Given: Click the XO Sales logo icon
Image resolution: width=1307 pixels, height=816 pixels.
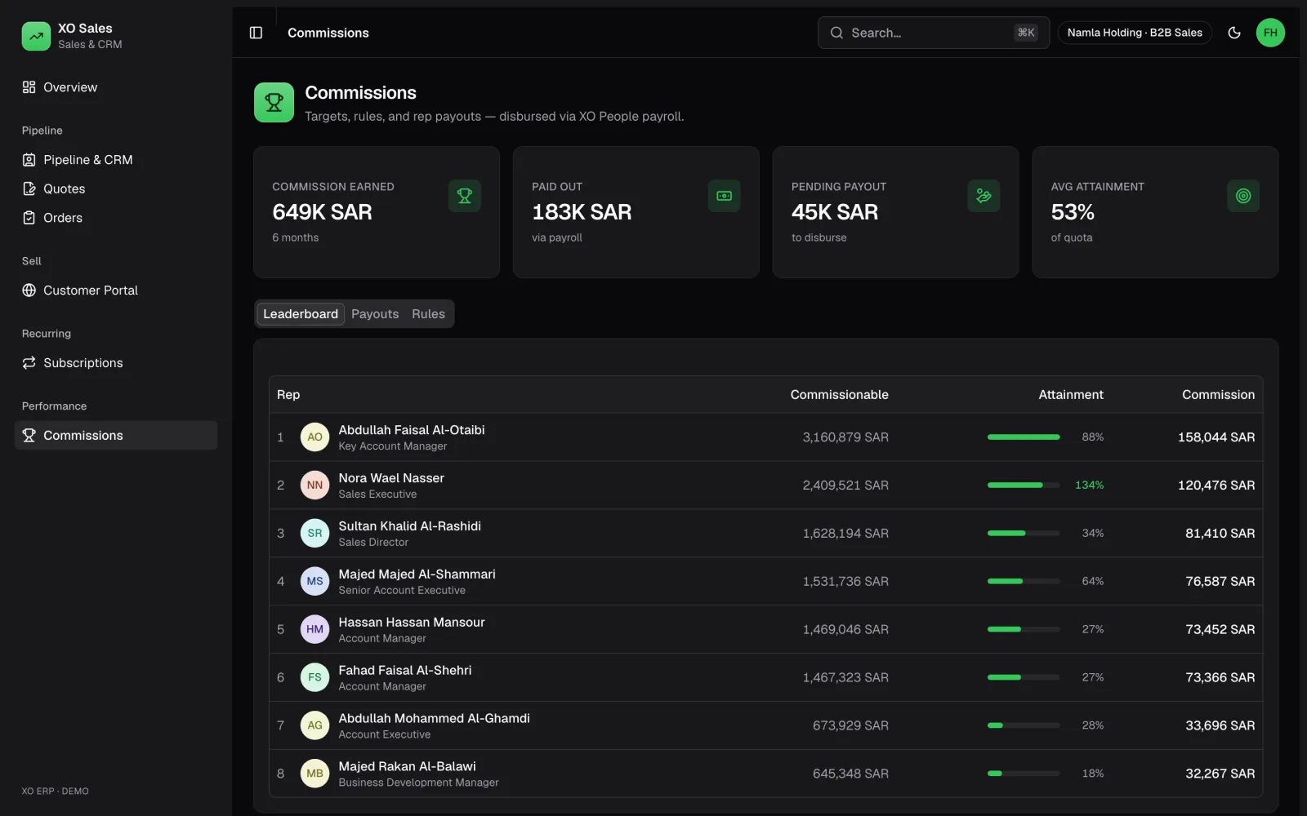Looking at the screenshot, I should (36, 36).
